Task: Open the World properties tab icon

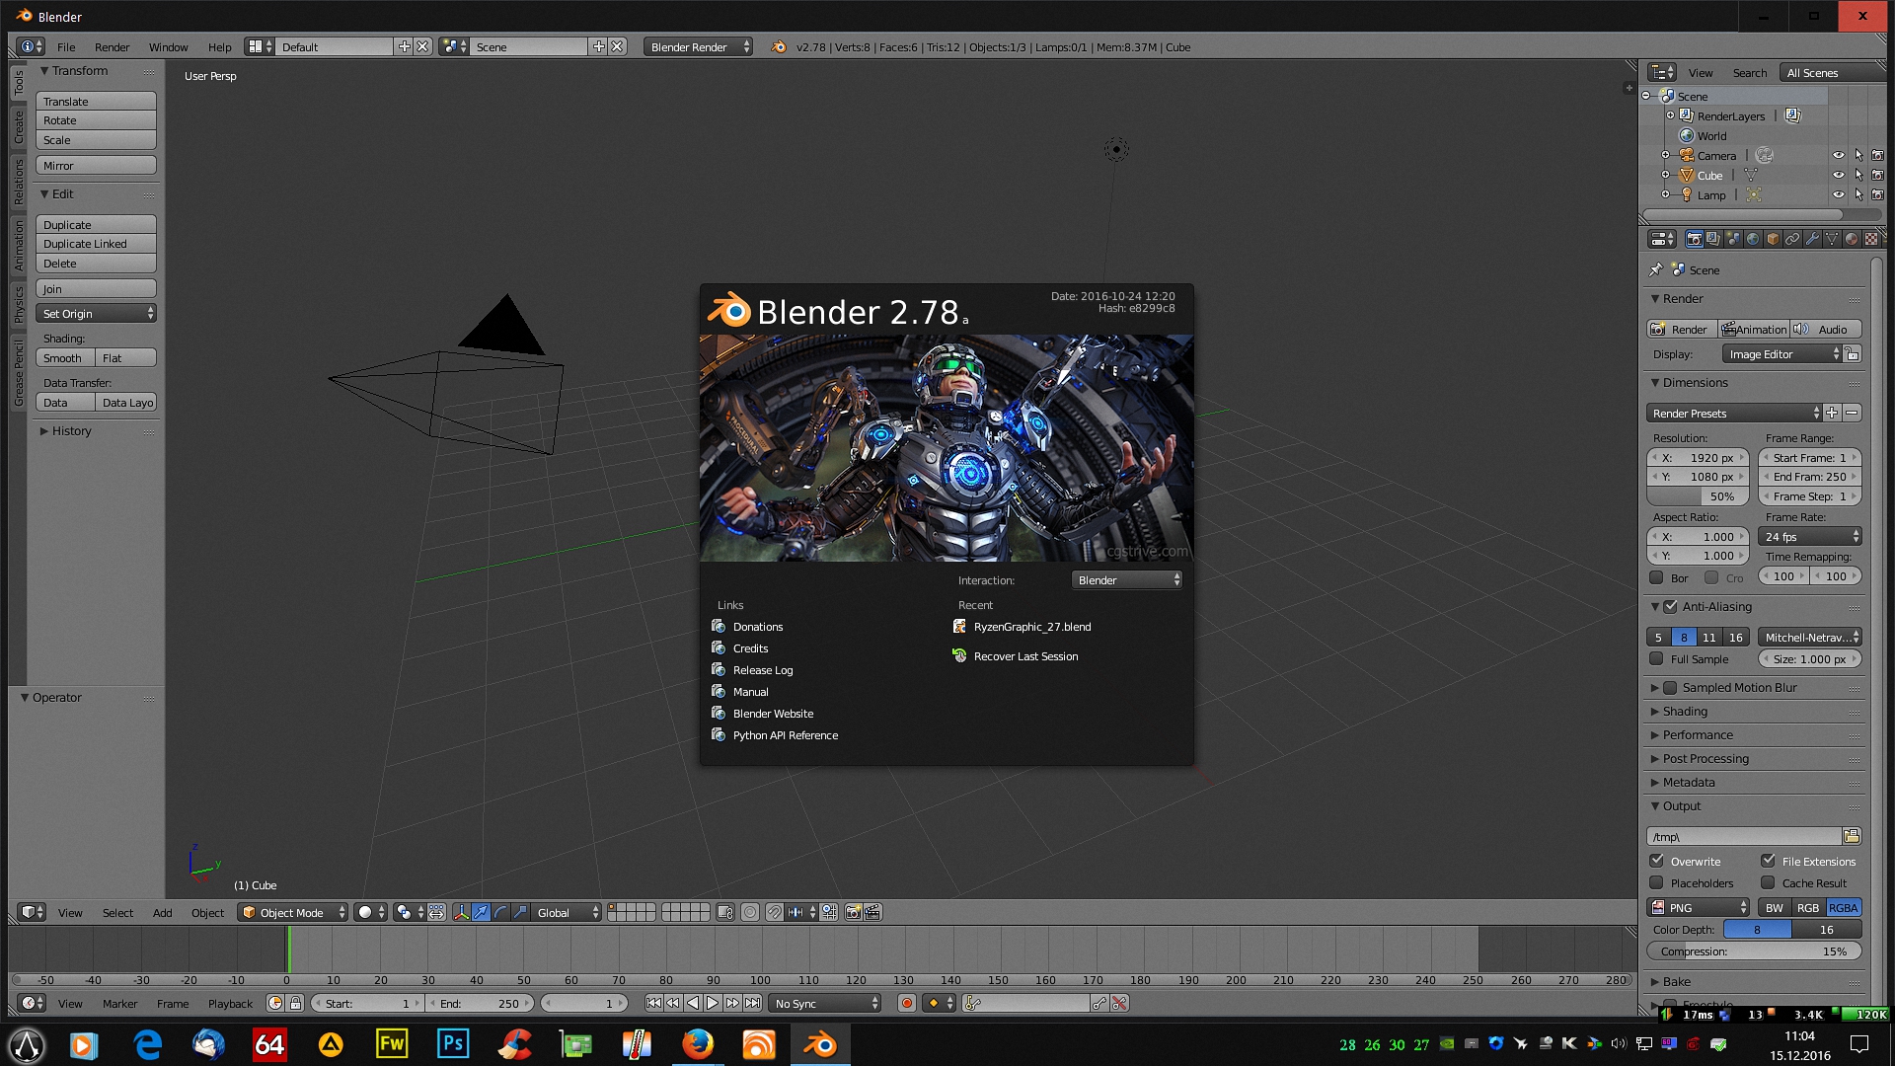Action: pyautogui.click(x=1753, y=239)
